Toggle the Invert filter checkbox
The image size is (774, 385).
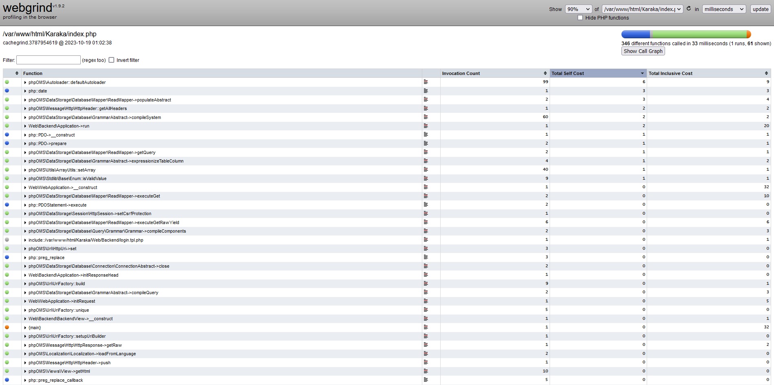pyautogui.click(x=111, y=60)
